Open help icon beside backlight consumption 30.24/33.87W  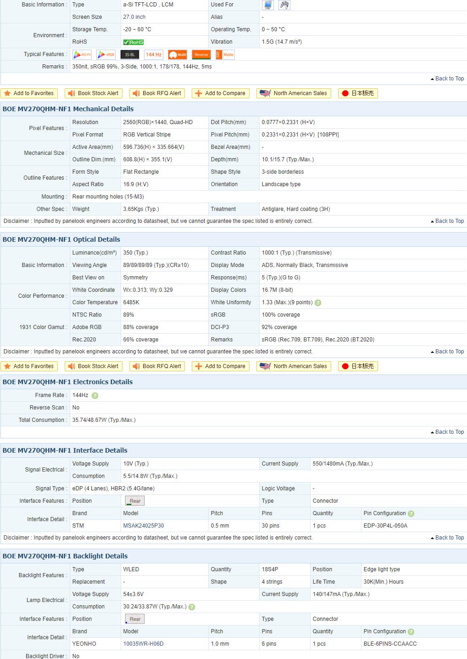click(192, 607)
